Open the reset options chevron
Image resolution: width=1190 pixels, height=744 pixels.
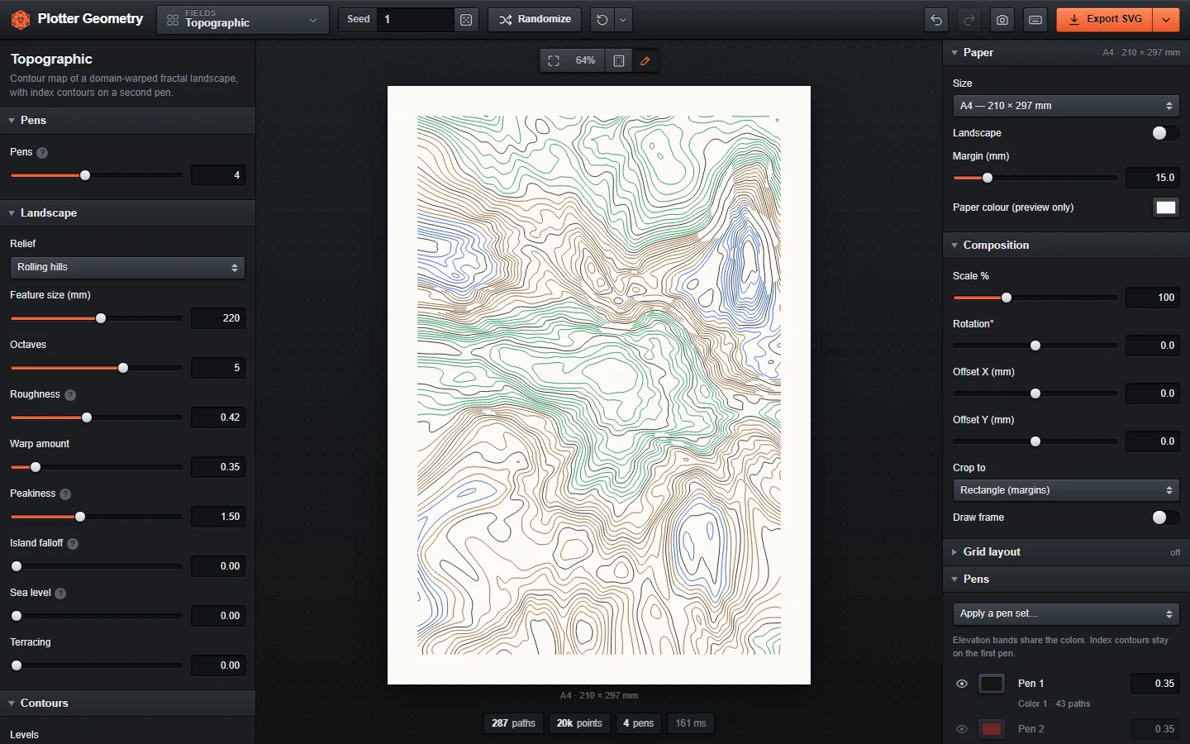coord(624,20)
